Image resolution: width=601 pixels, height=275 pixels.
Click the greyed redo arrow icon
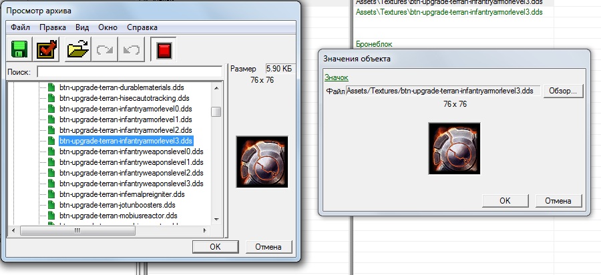[x=105, y=49]
